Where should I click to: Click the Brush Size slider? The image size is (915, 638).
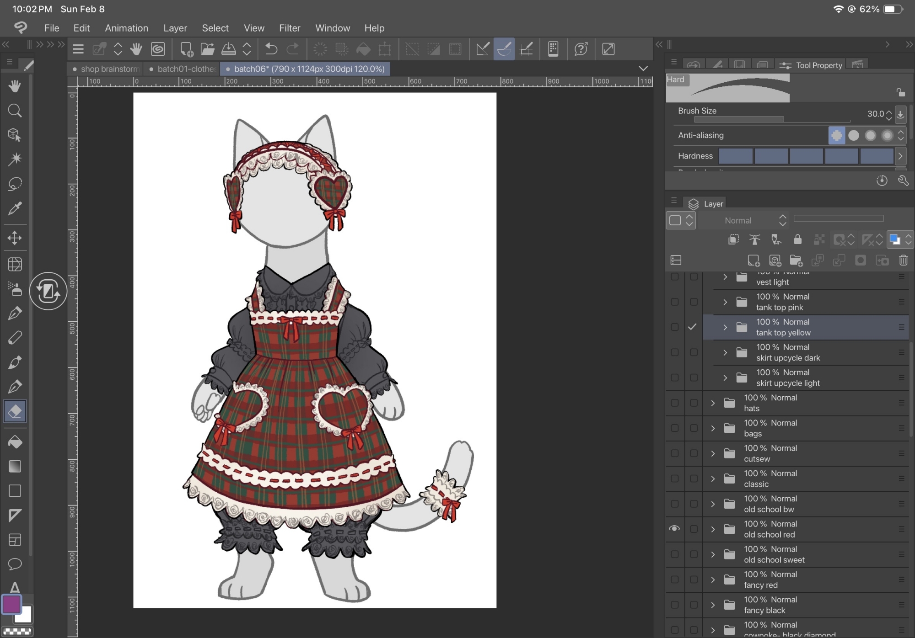point(772,119)
